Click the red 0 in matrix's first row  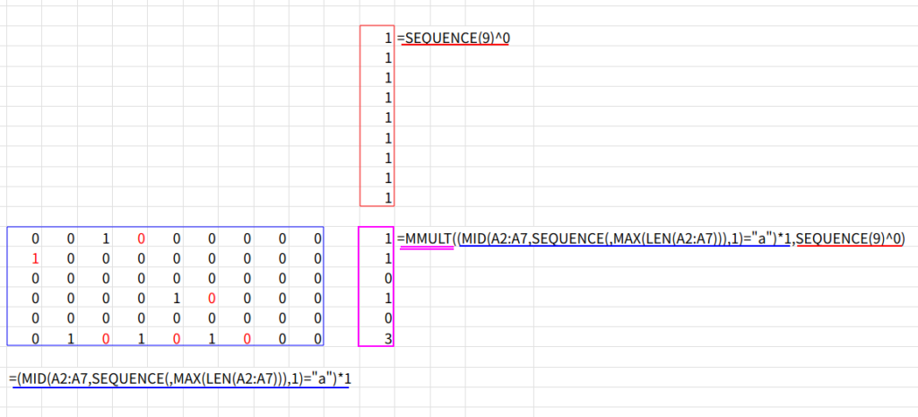(x=141, y=239)
